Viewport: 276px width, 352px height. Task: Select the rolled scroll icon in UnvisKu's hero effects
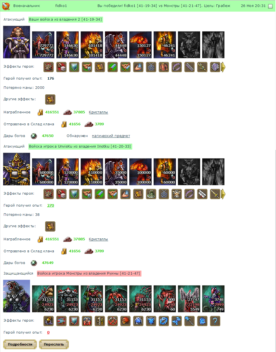click(x=202, y=194)
